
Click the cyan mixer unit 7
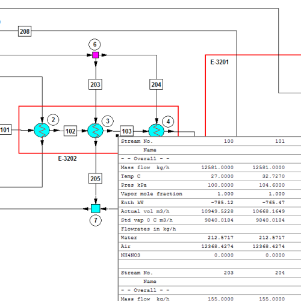pyautogui.click(x=96, y=208)
